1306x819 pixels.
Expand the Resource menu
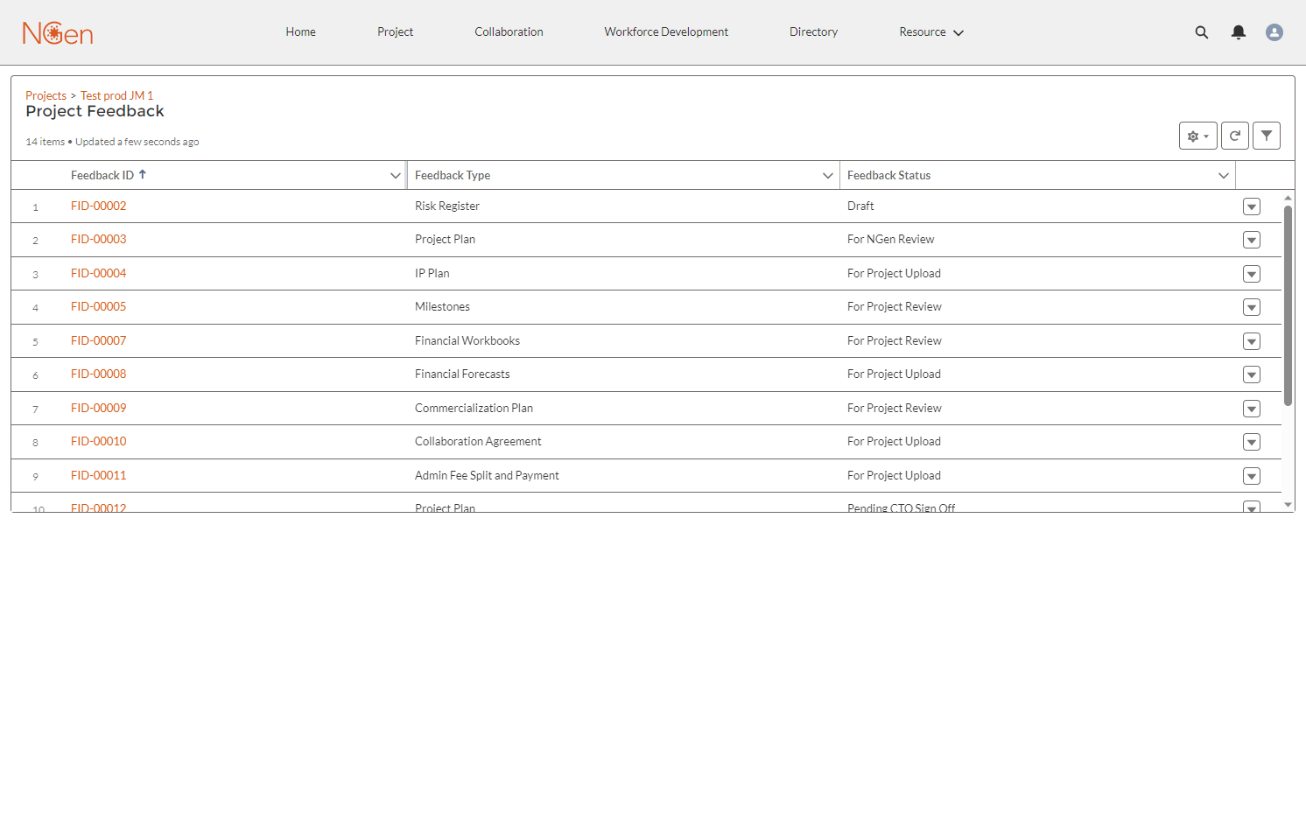point(931,32)
